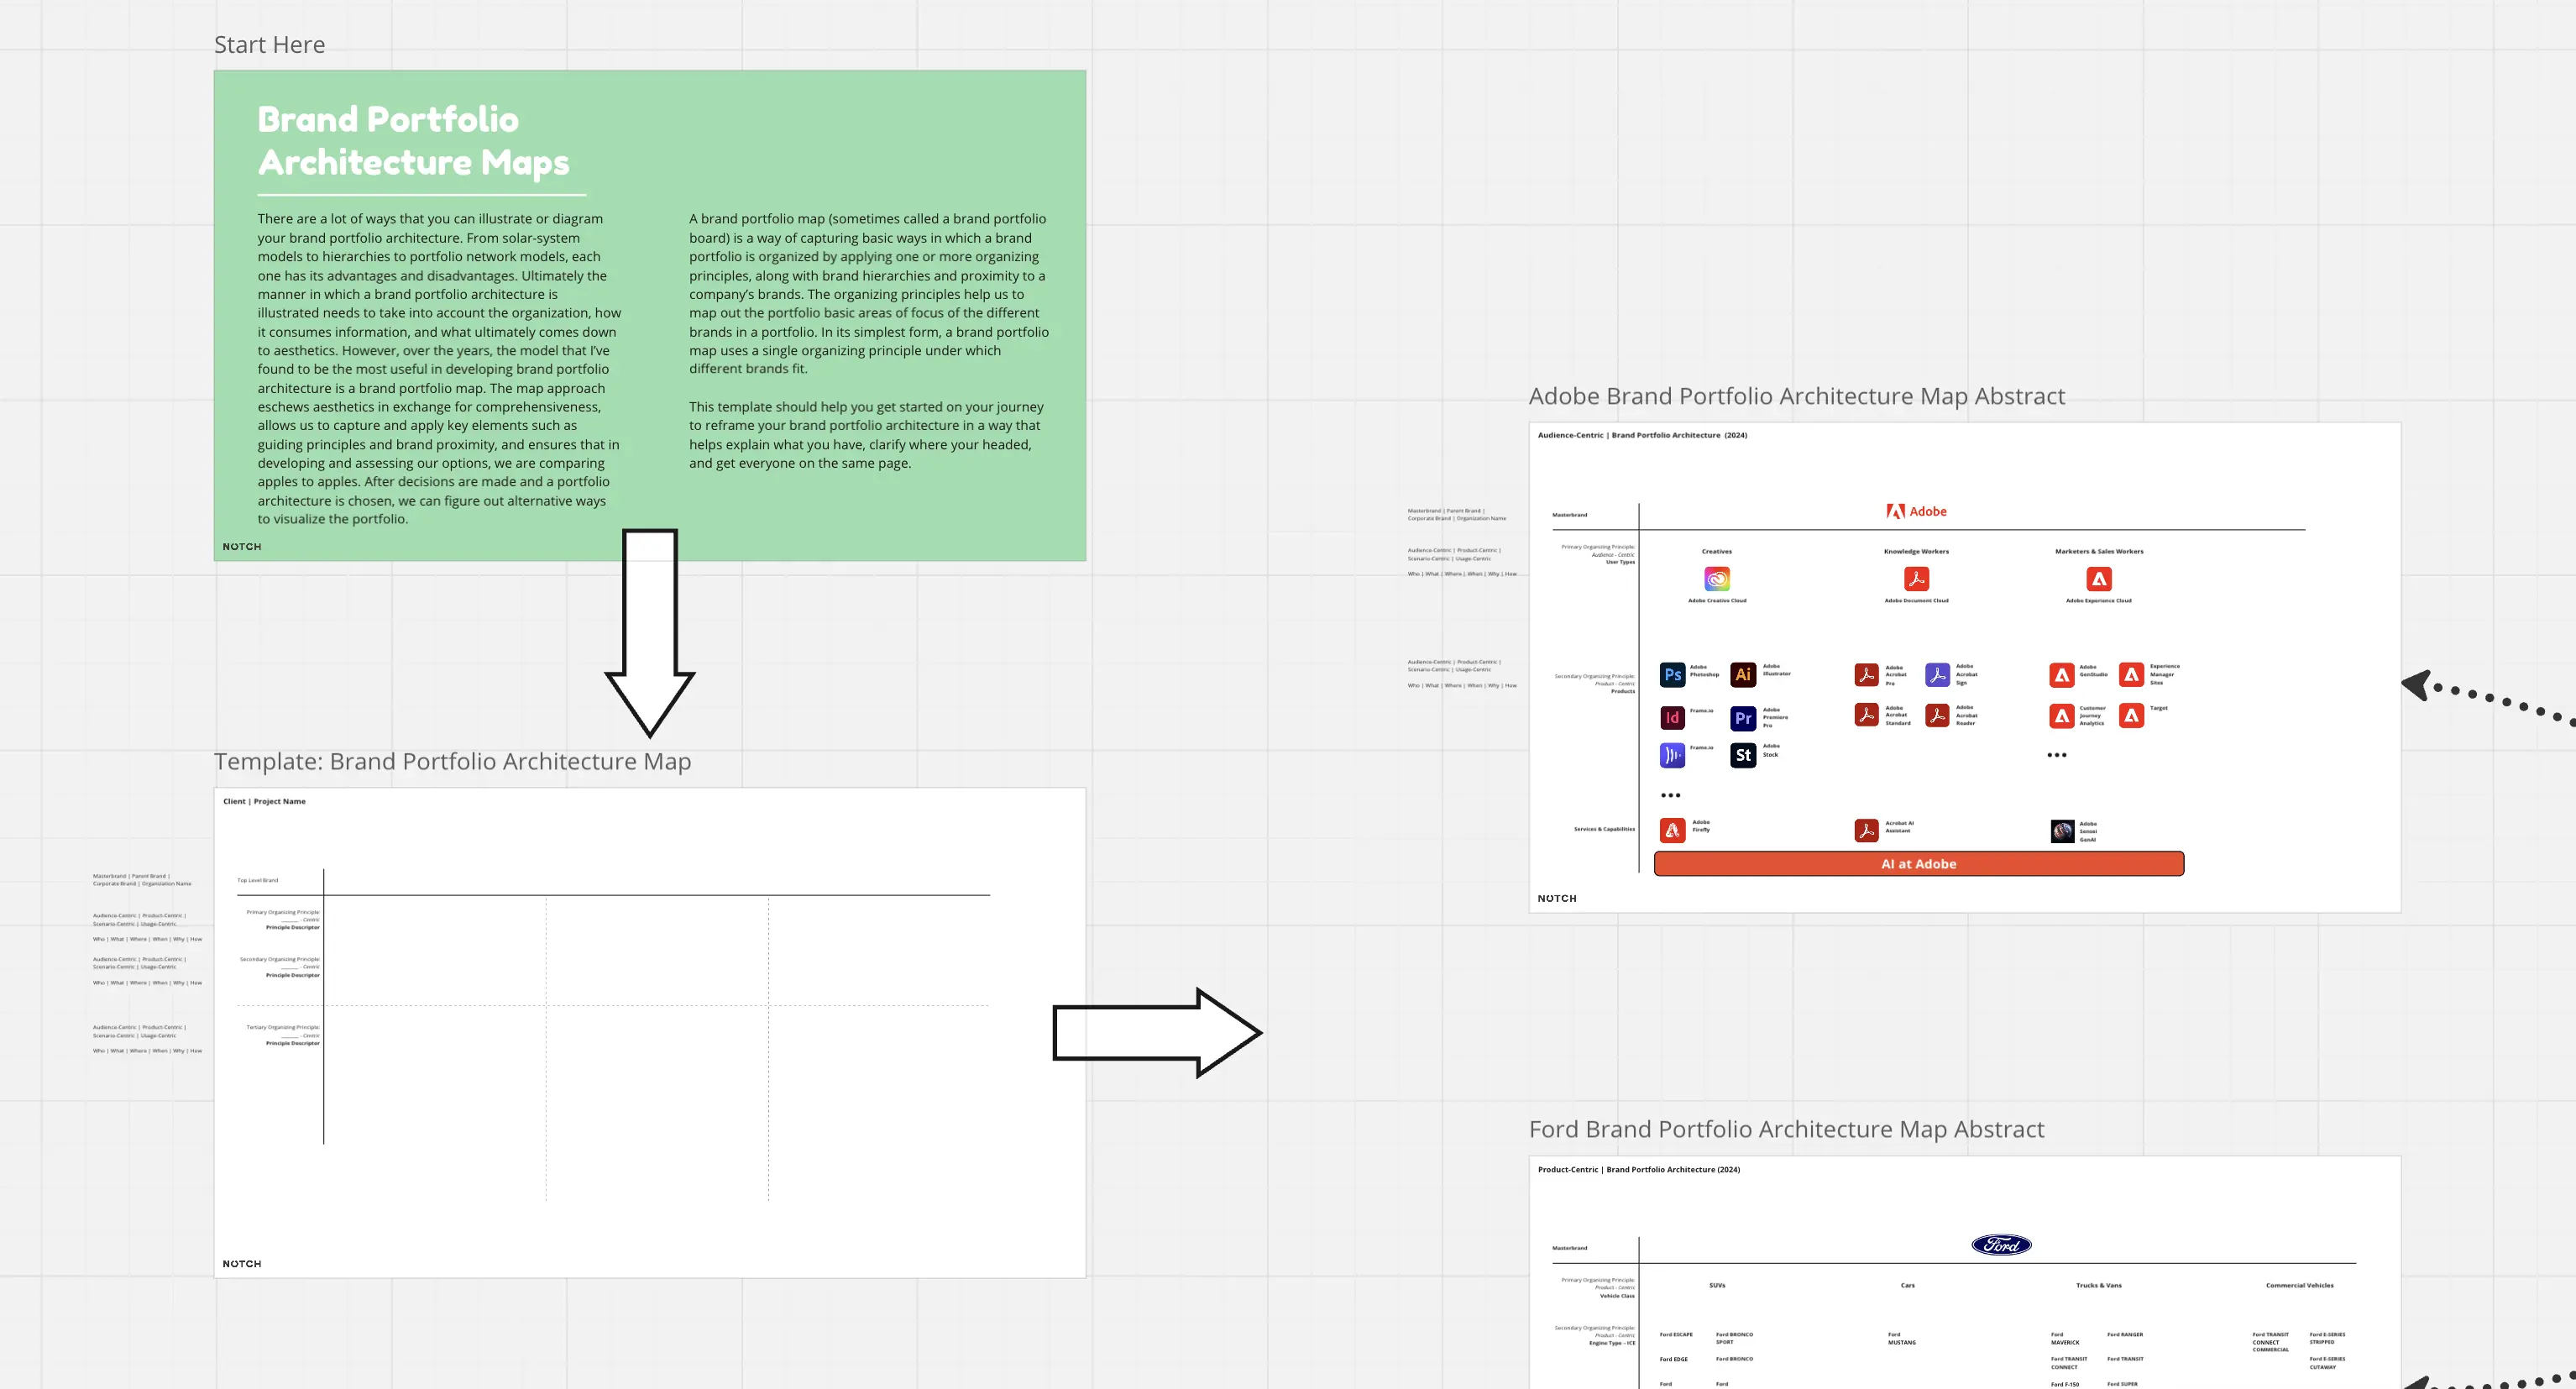The height and width of the screenshot is (1389, 2576).
Task: Click the Tertiary Organizing Principle label
Action: (x=283, y=1027)
